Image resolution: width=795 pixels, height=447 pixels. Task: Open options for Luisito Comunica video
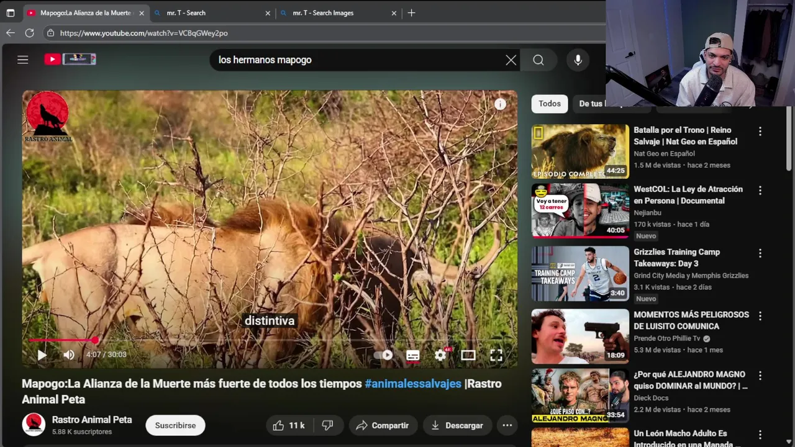point(760,316)
